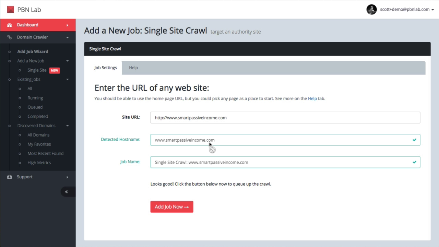
Task: Click the Support briefcase icon
Action: (x=10, y=177)
